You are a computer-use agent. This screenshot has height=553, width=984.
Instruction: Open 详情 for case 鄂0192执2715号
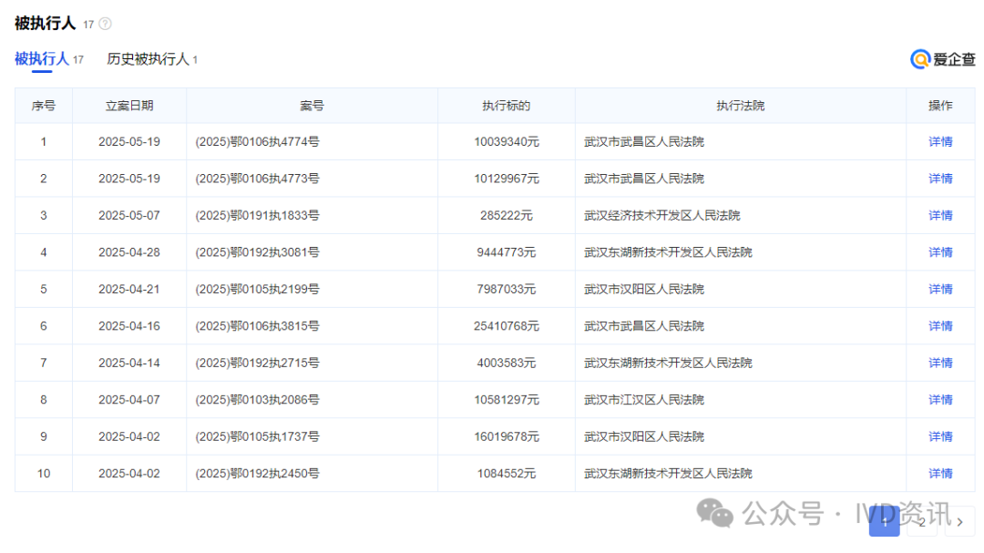click(940, 363)
